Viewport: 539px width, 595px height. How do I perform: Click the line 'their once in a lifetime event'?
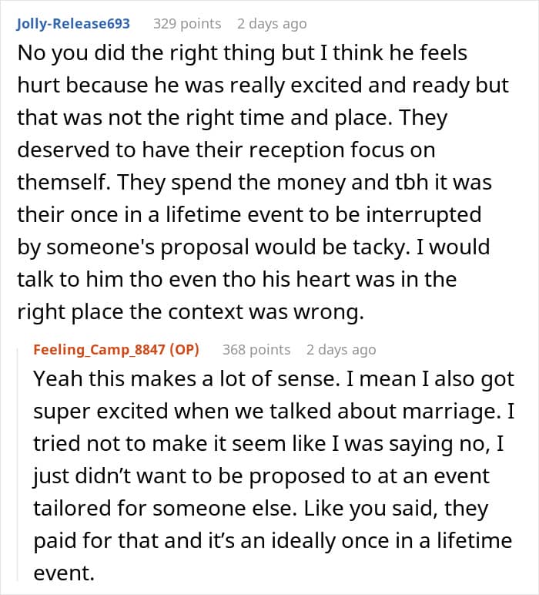click(x=249, y=215)
